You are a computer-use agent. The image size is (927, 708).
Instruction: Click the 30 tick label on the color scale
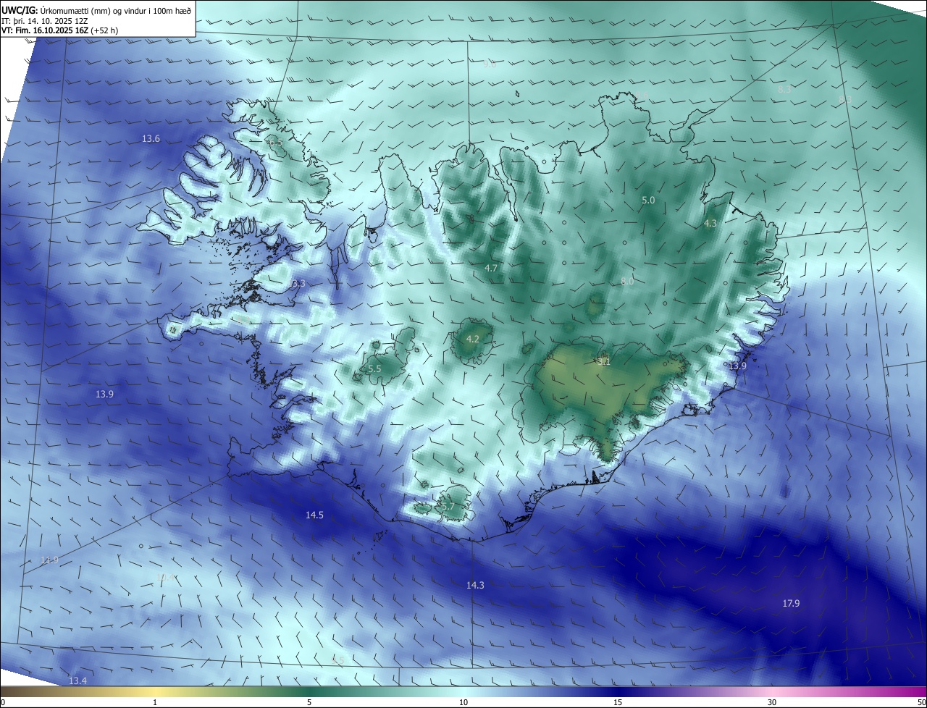(x=772, y=702)
